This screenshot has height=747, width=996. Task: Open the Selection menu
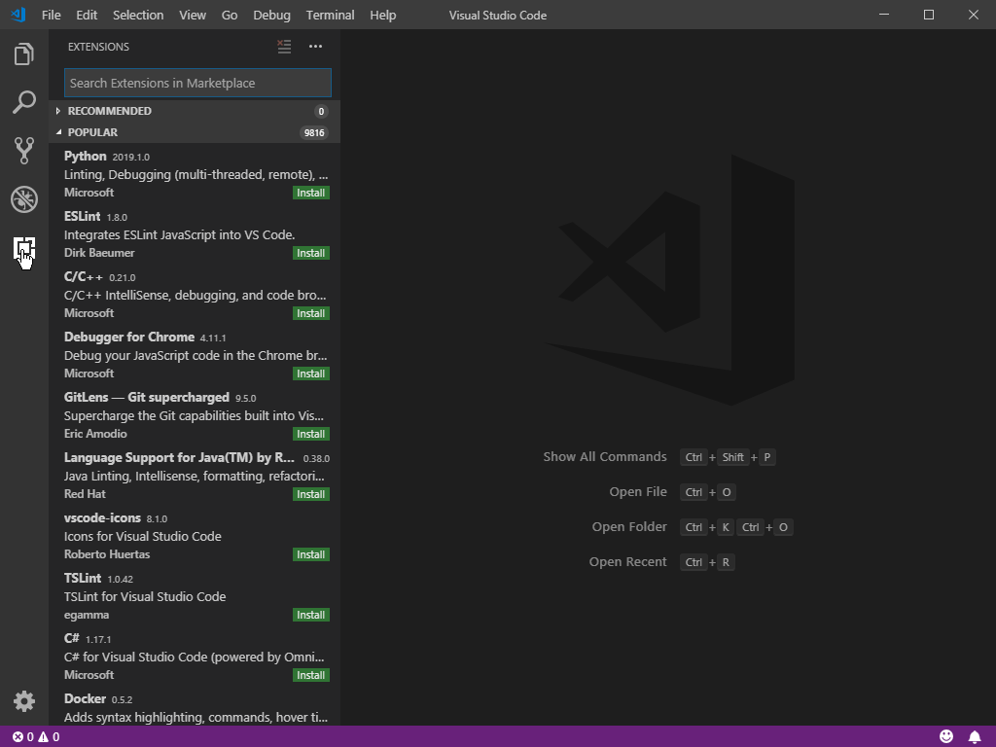click(x=138, y=15)
